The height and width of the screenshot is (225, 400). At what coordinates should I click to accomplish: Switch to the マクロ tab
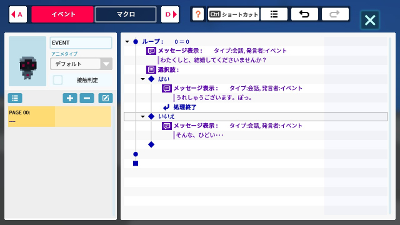point(126,14)
